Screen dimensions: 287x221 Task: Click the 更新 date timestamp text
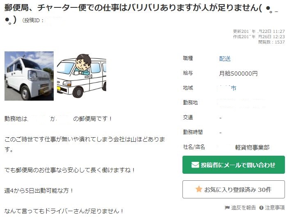259,31
